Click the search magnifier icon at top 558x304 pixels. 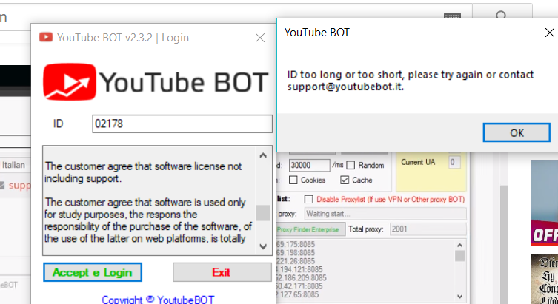click(501, 16)
